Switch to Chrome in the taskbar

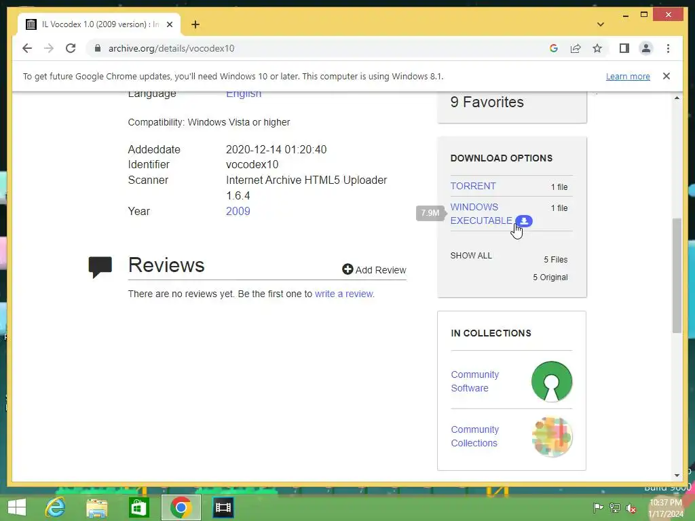[x=181, y=507]
